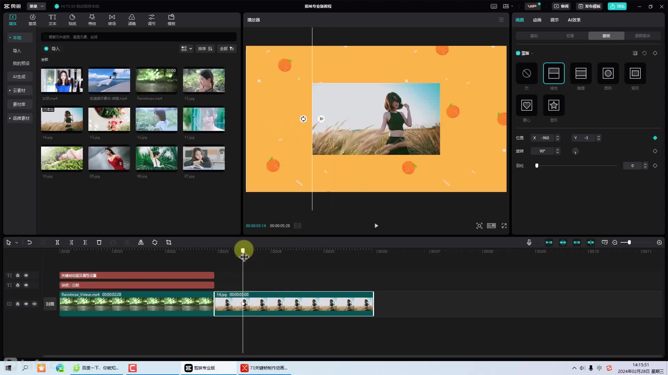Select the 镜面 mirror mask shape
668x375 pixels.
point(581,73)
